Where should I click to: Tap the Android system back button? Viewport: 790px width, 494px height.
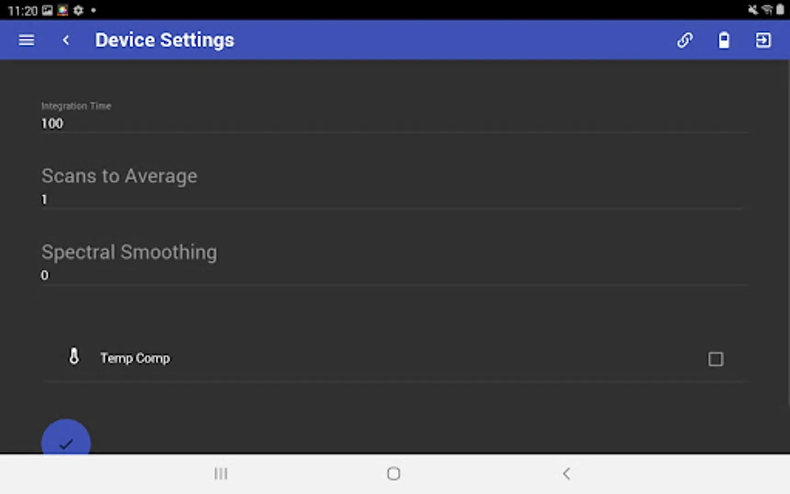(567, 473)
